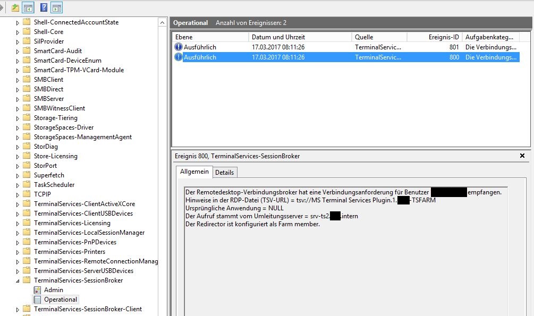Click the info icon of event 800

(179, 57)
